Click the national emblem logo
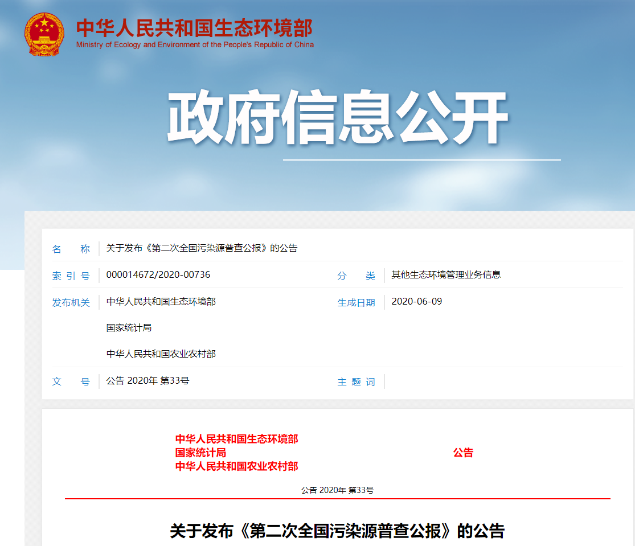Viewport: 635px width, 546px height. point(44,34)
